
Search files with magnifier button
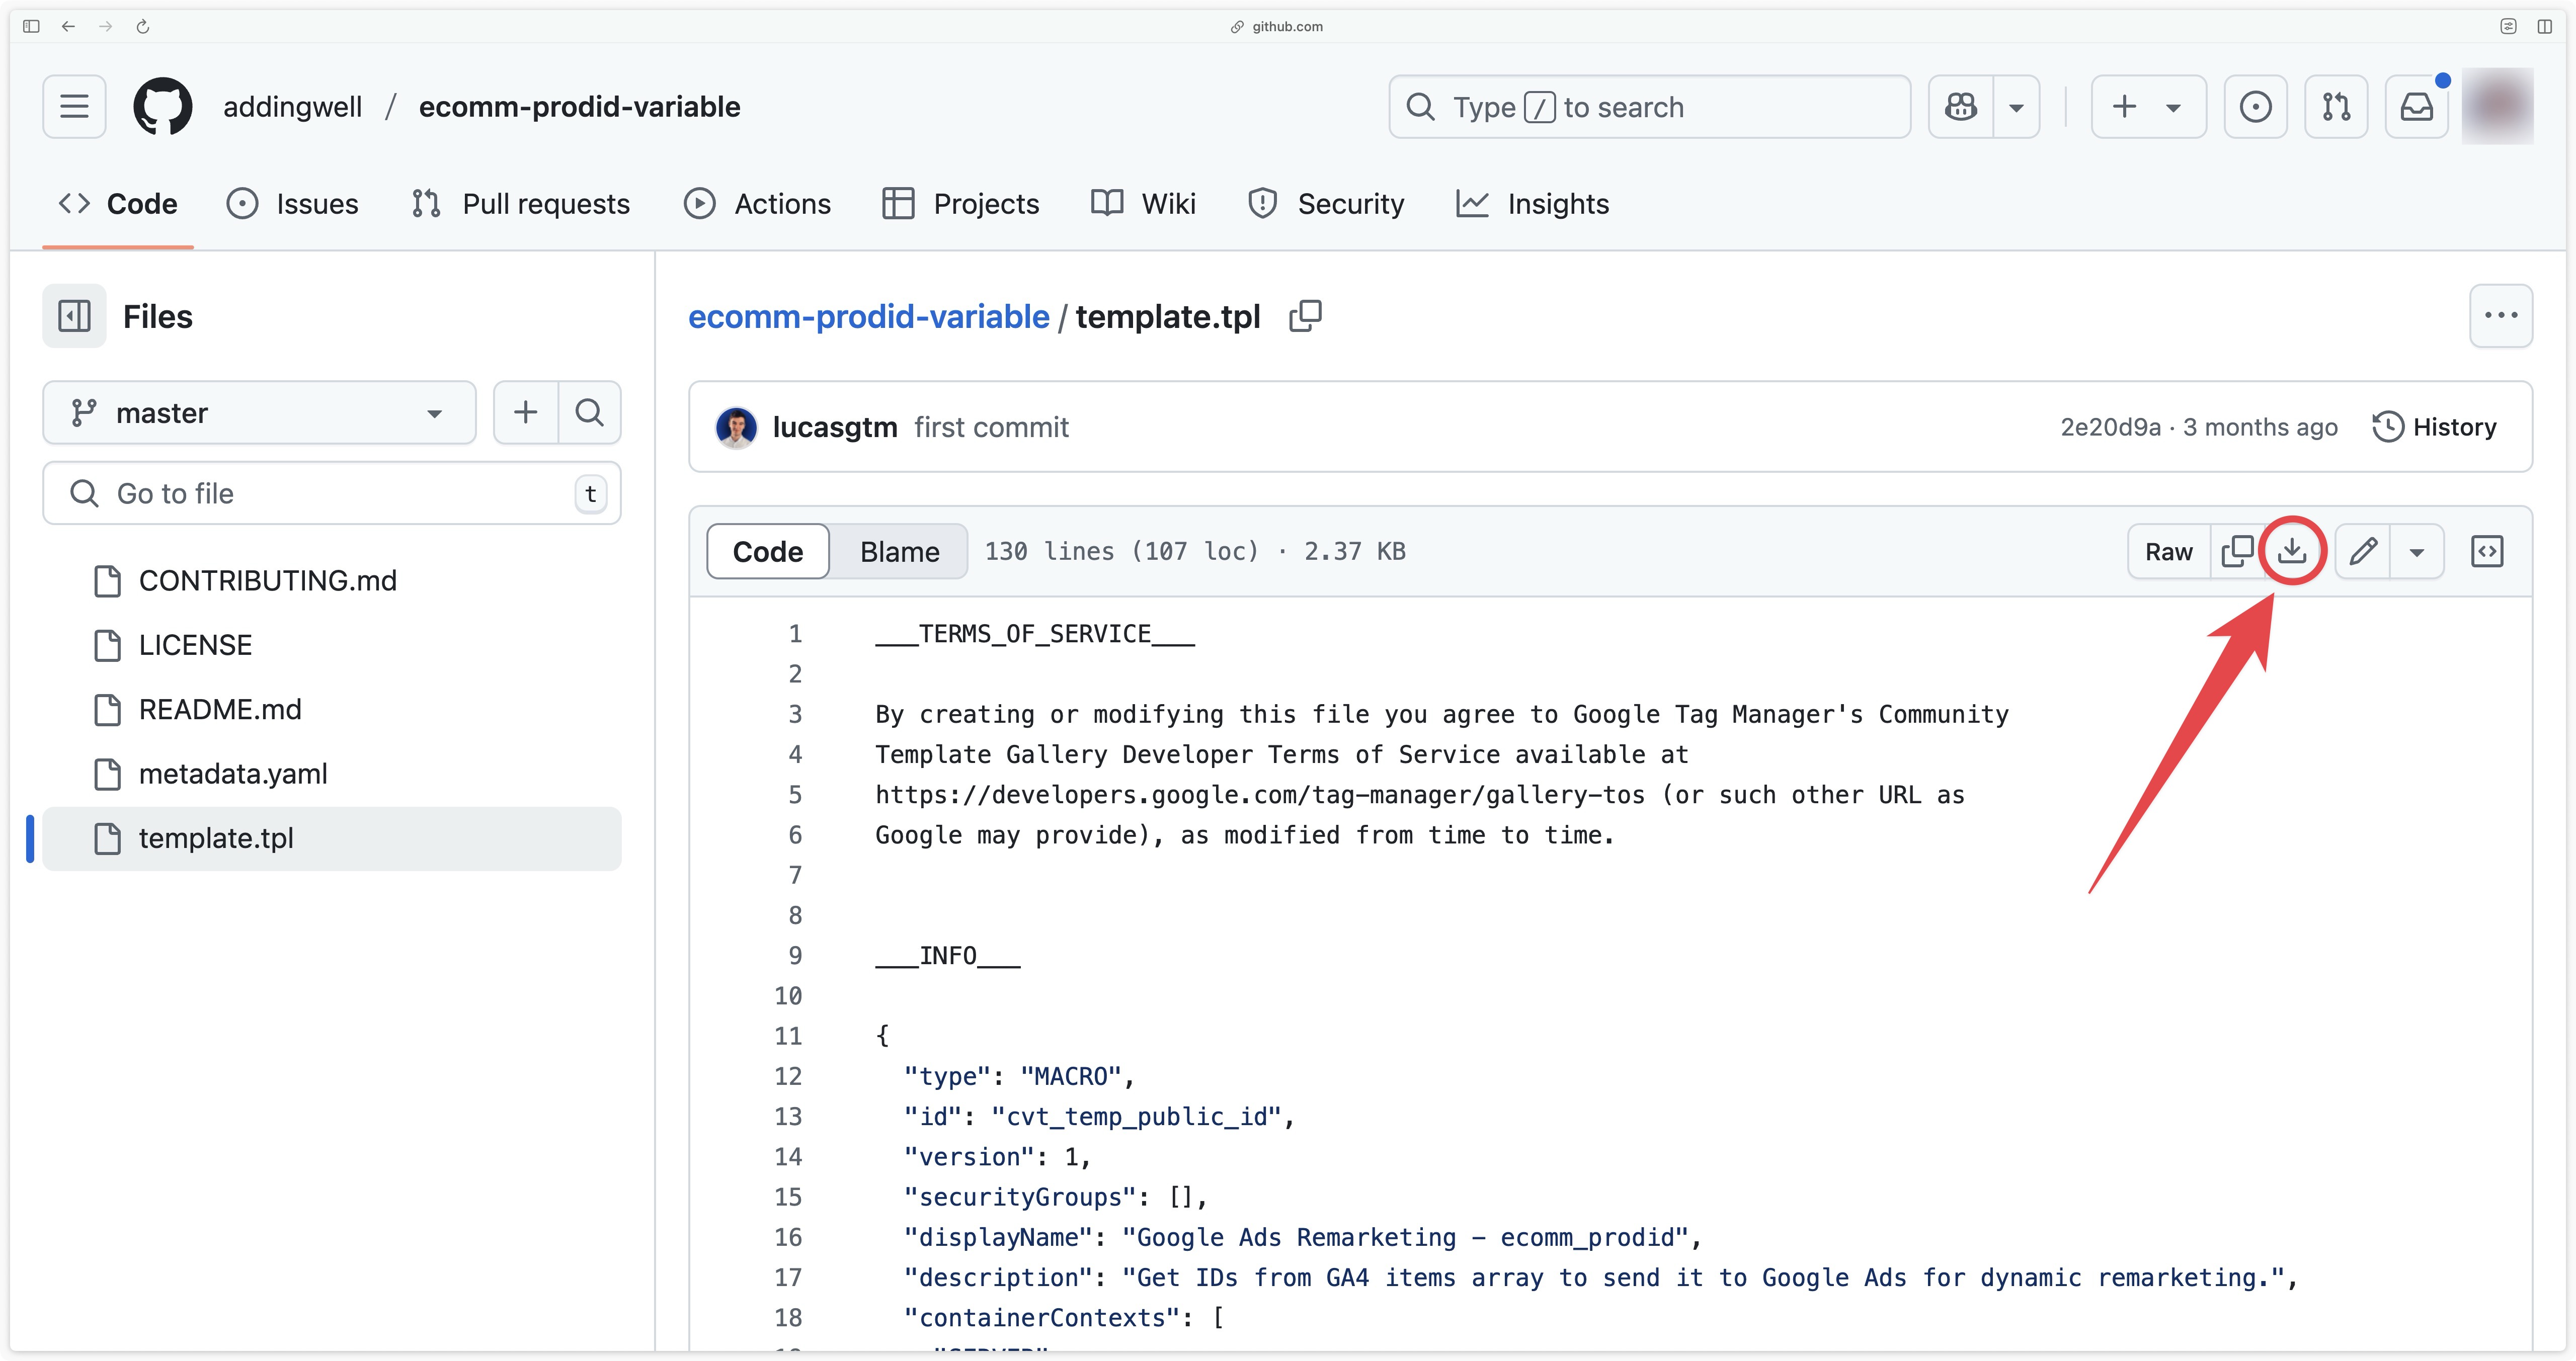(590, 412)
